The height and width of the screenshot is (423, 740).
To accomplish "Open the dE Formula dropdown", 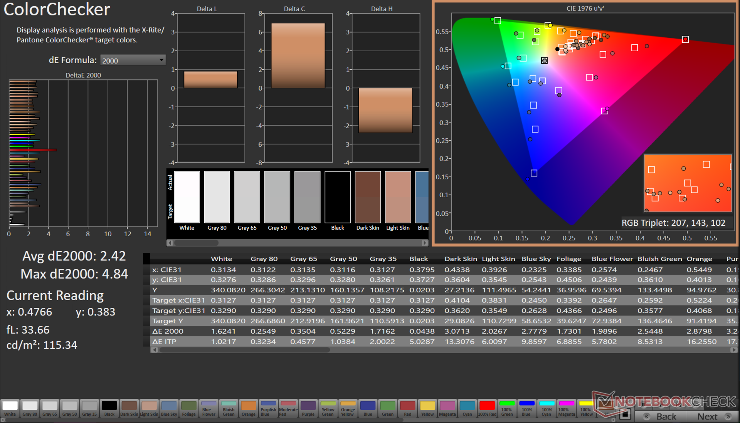I will click(x=133, y=60).
